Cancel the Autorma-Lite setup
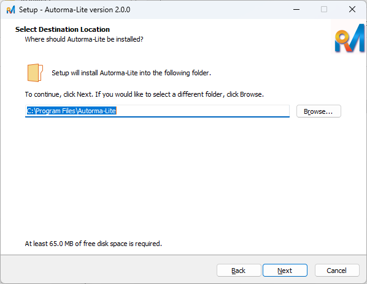Screen dimensions: 367x284 click(337, 271)
